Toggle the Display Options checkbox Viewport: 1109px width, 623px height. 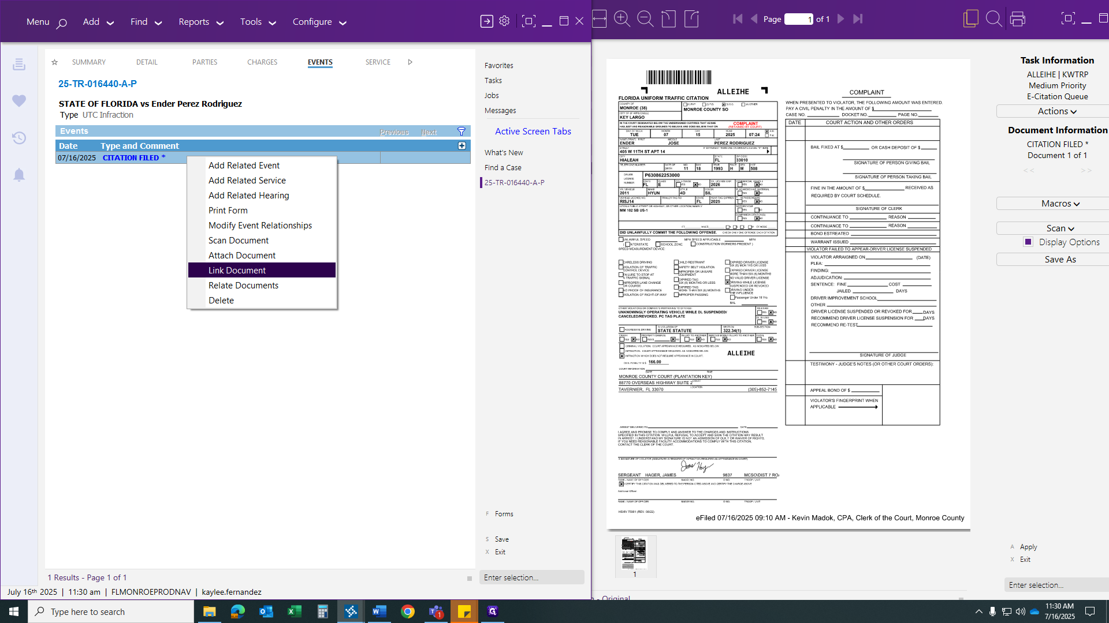pos(1028,242)
